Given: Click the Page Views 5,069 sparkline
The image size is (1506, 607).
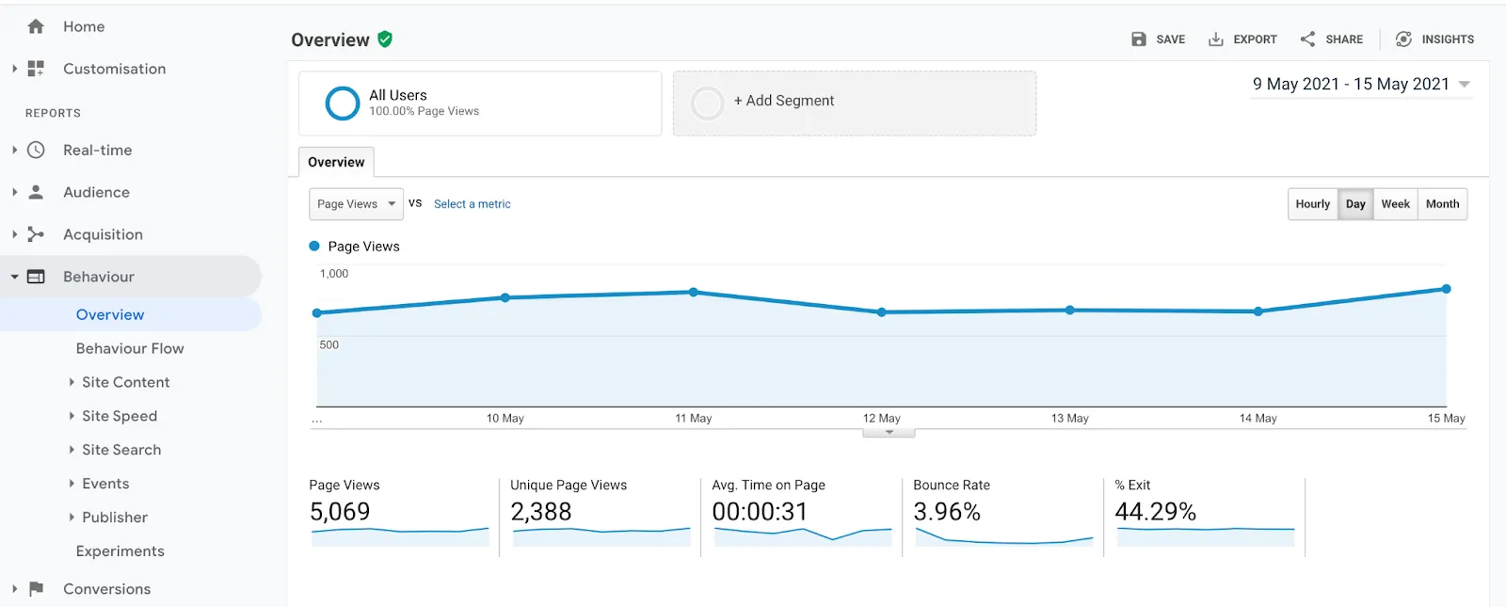Looking at the screenshot, I should pyautogui.click(x=400, y=536).
